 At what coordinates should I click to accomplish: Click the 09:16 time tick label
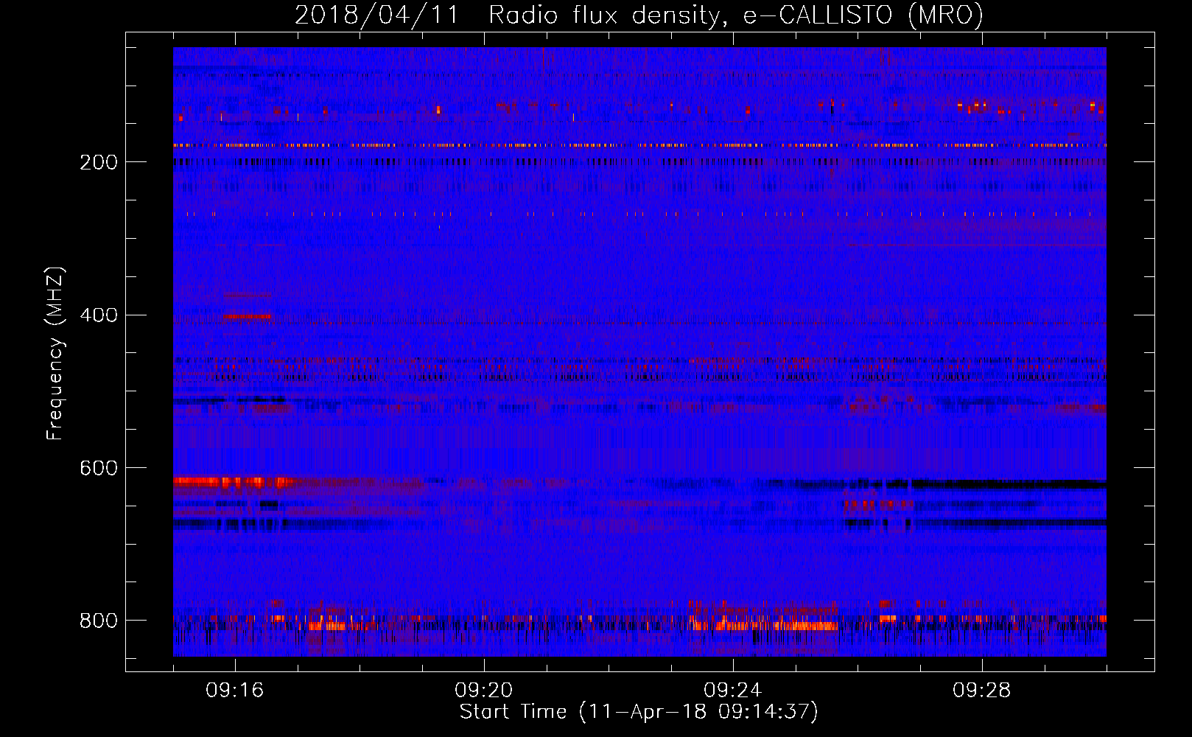(235, 691)
